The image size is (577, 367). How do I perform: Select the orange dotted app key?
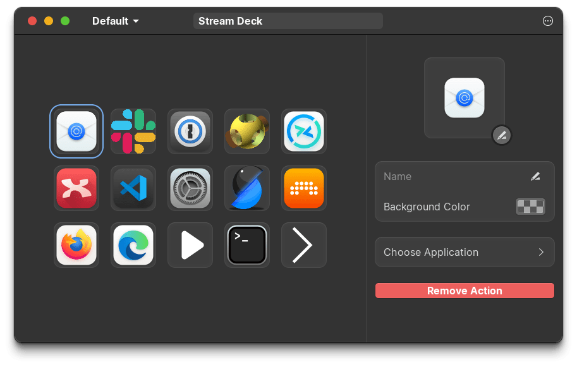304,188
